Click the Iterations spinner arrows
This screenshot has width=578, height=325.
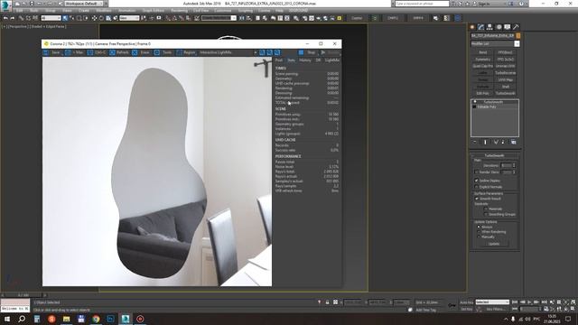tap(514, 165)
